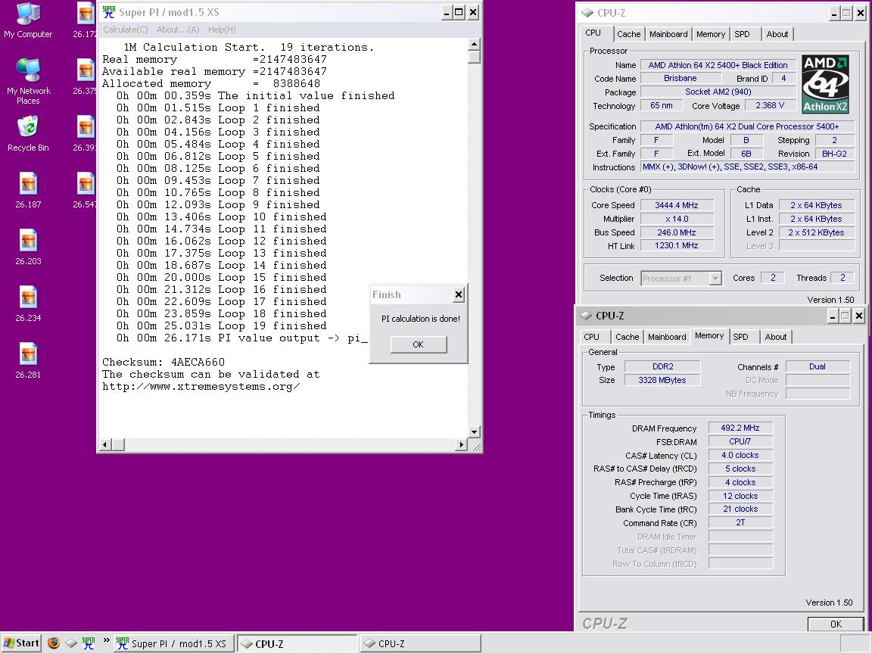Open SPD tab in lower CPU-Z

740,336
